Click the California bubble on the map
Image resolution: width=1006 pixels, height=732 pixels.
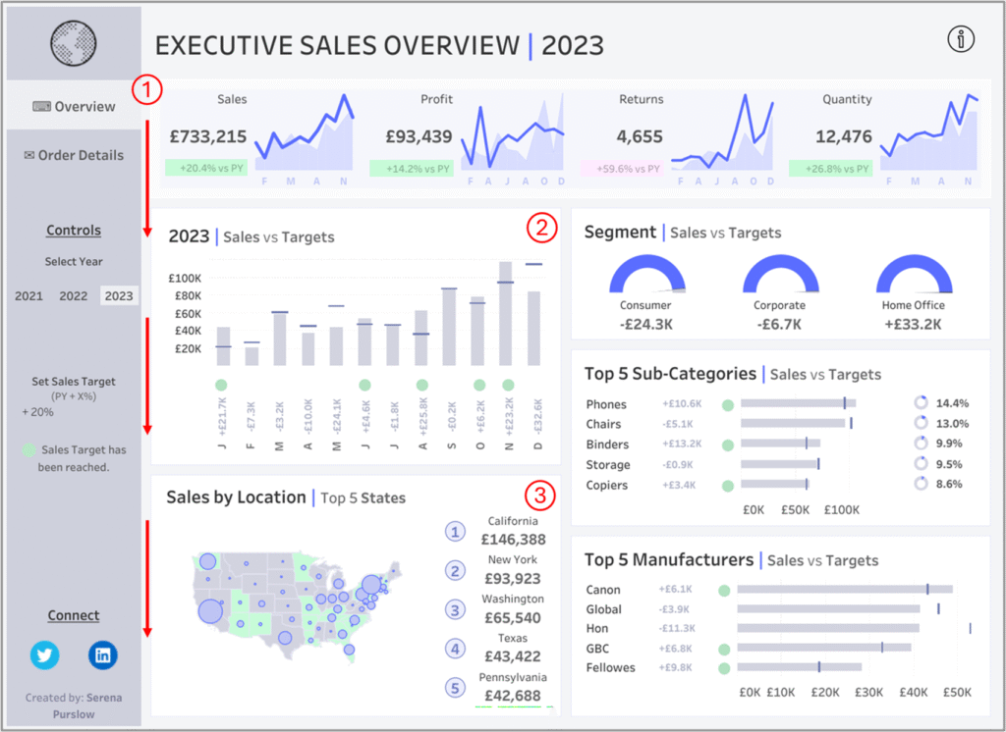tap(210, 612)
